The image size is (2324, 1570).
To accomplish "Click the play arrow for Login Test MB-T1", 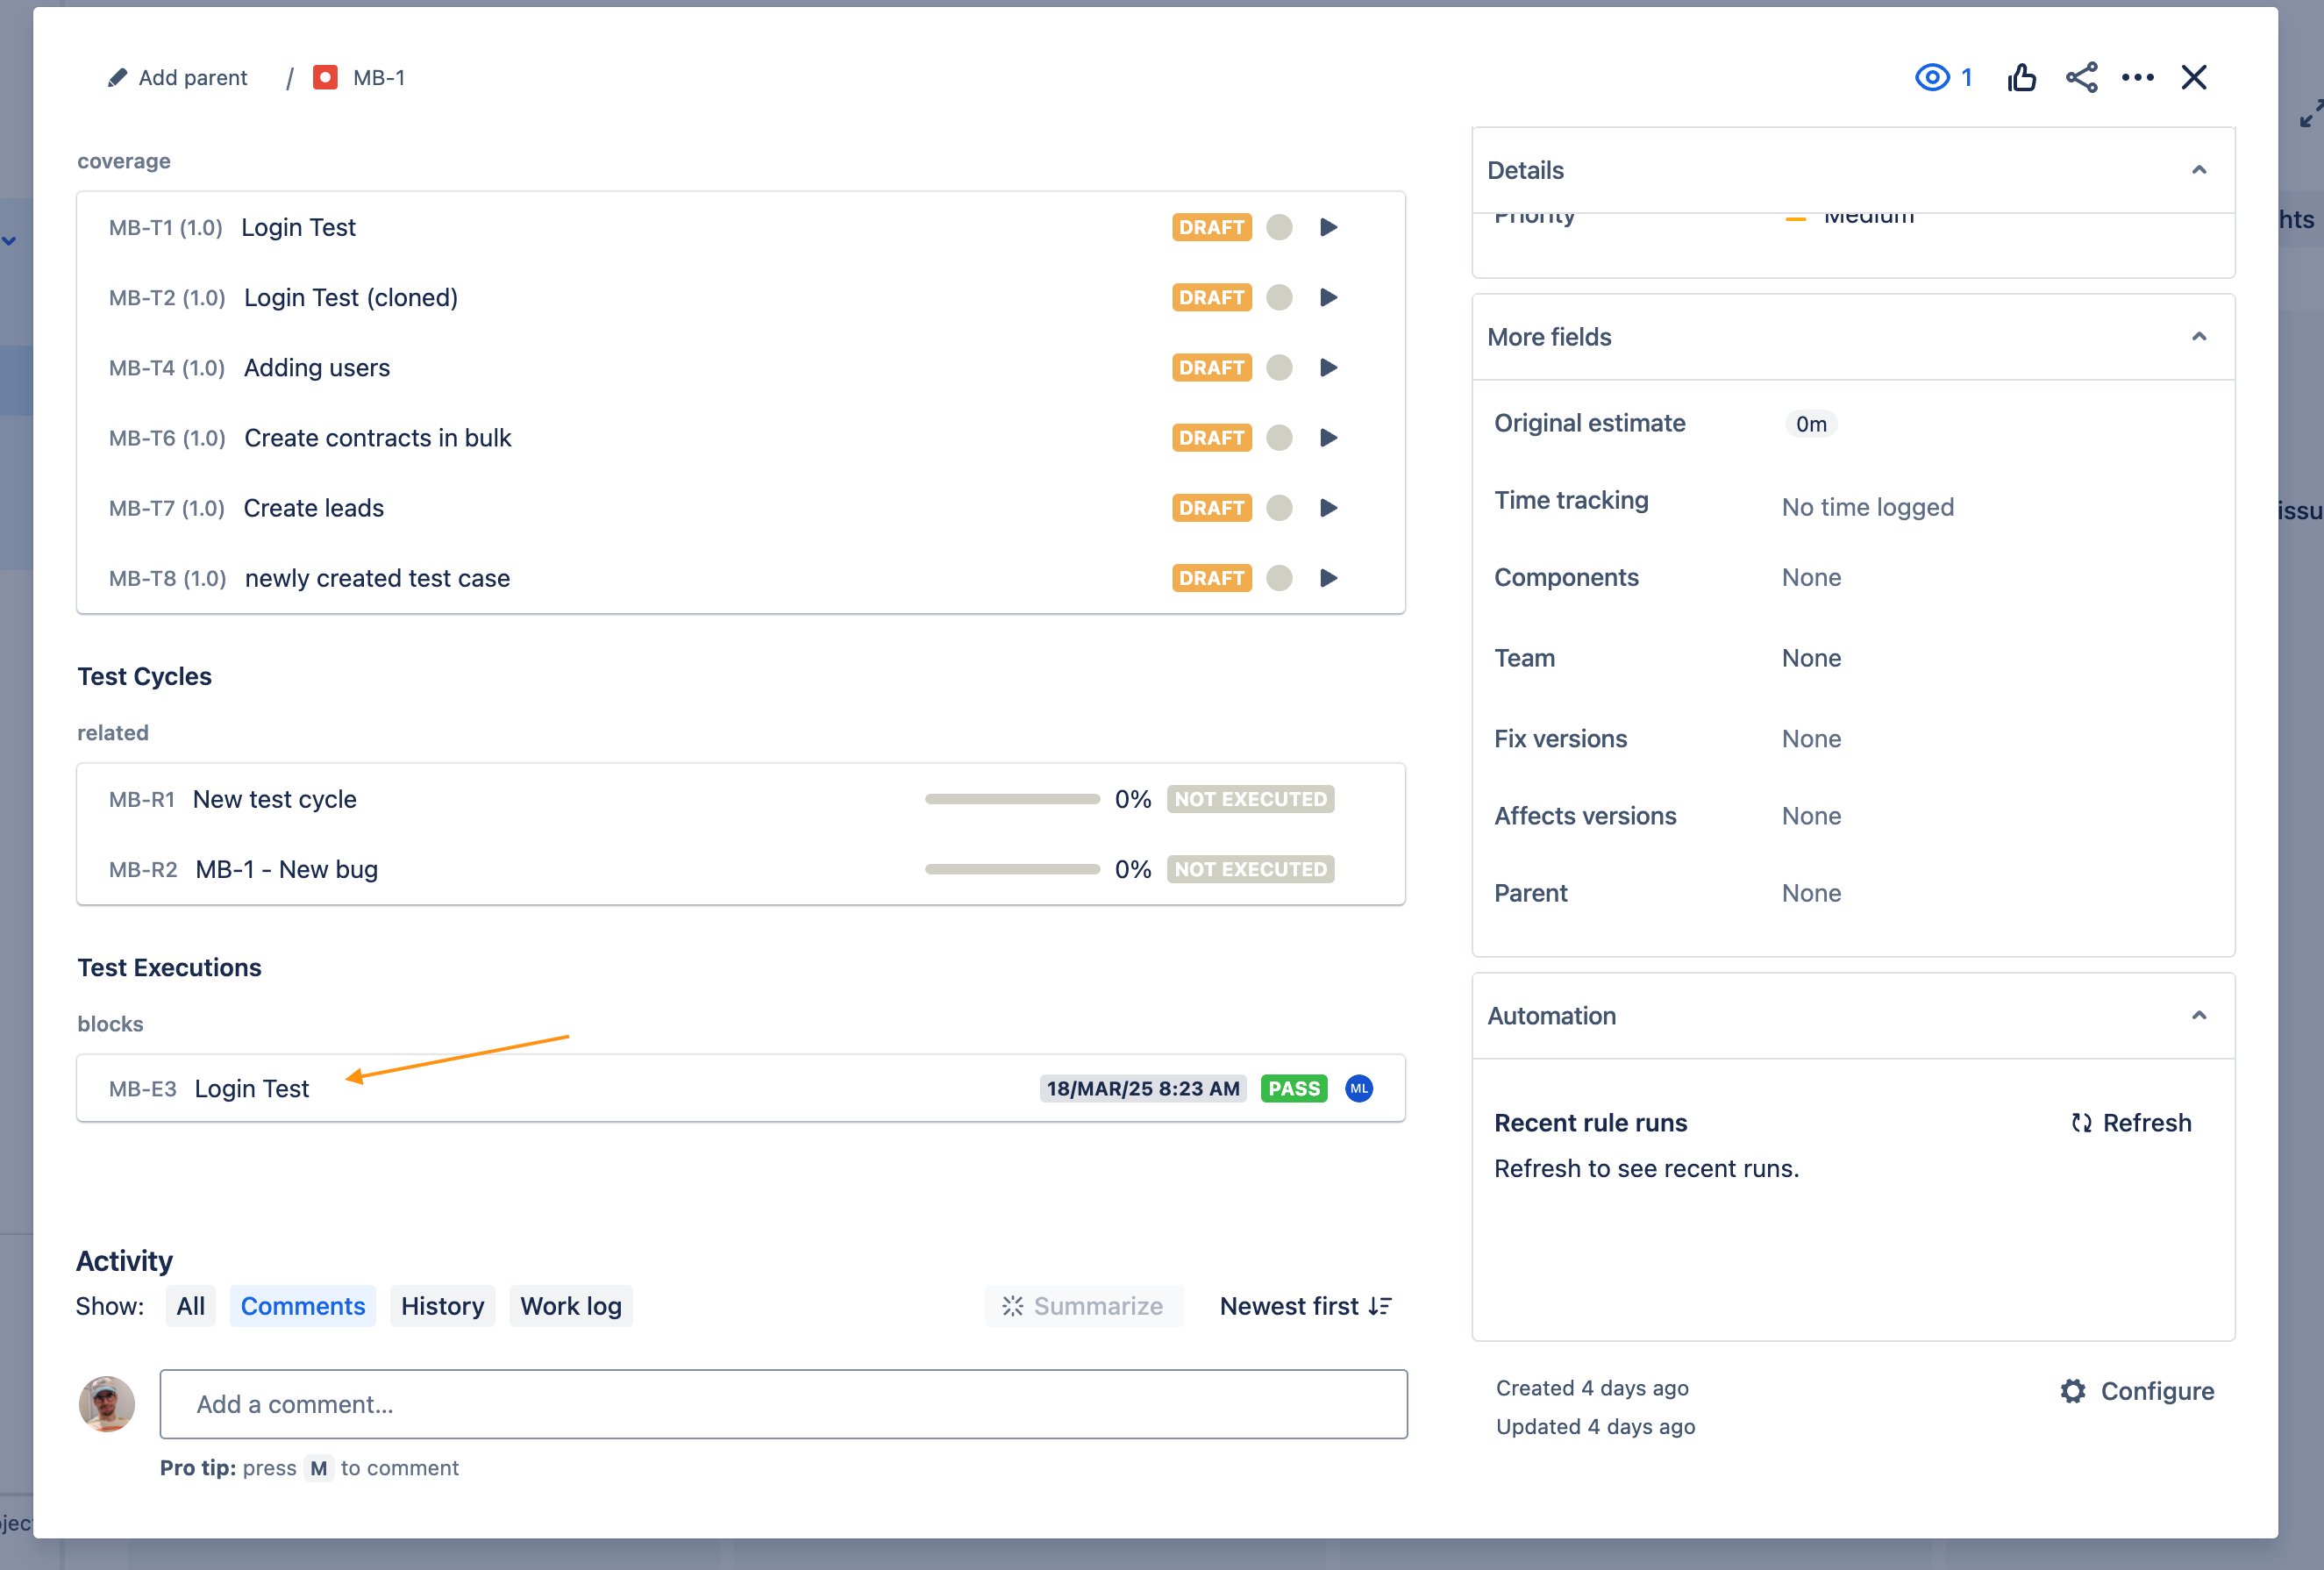I will point(1328,227).
